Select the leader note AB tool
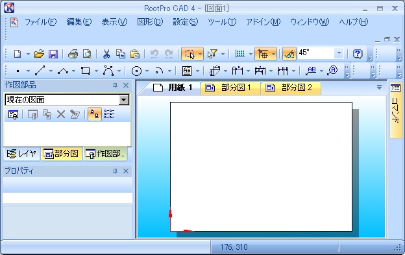Screen dimensions: 405x255 click(x=311, y=71)
